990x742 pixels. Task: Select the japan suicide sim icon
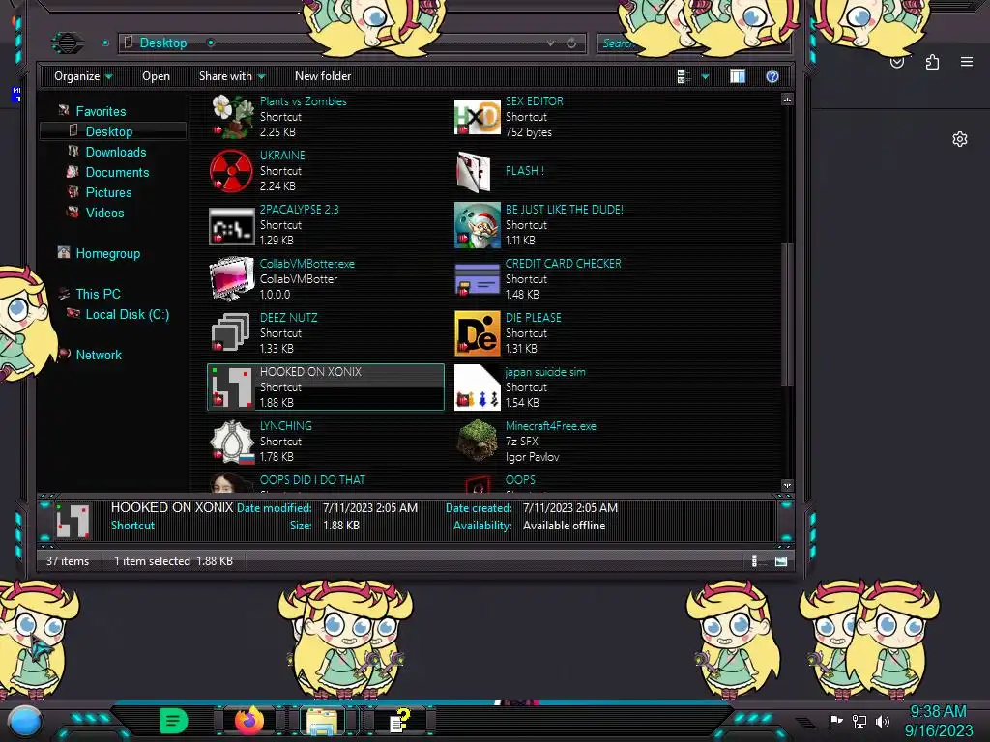click(x=478, y=386)
